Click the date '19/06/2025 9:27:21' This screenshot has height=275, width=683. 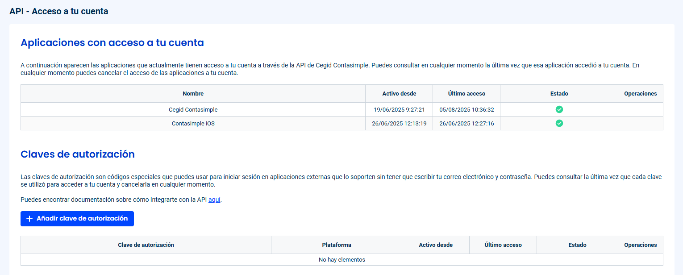pos(399,109)
